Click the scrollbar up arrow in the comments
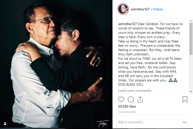This screenshot has height=129, width=193. pos(191,21)
